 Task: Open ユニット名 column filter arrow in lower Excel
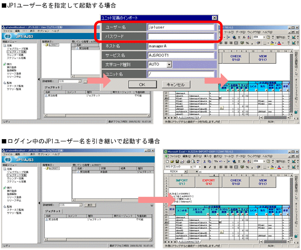click(x=187, y=214)
